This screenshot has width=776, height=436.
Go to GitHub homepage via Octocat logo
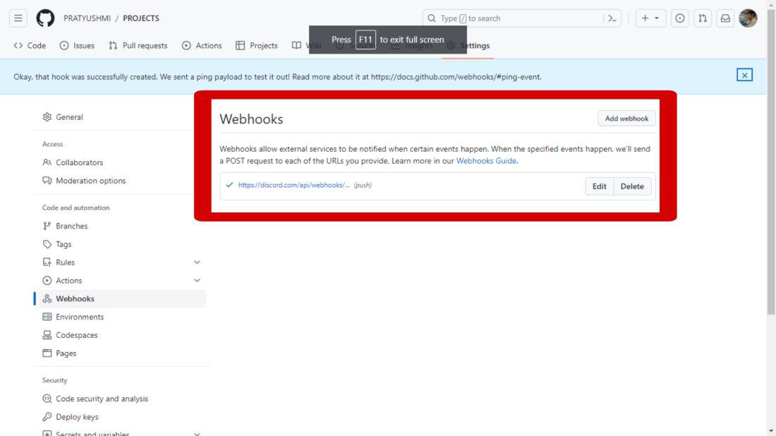point(45,18)
